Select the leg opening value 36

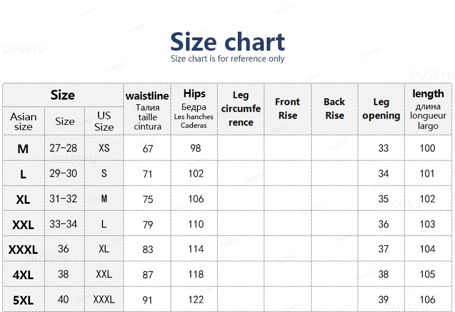[x=384, y=224]
